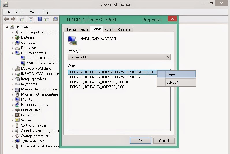
Task: Select the value ending in CC_030000
Action: click(x=99, y=82)
